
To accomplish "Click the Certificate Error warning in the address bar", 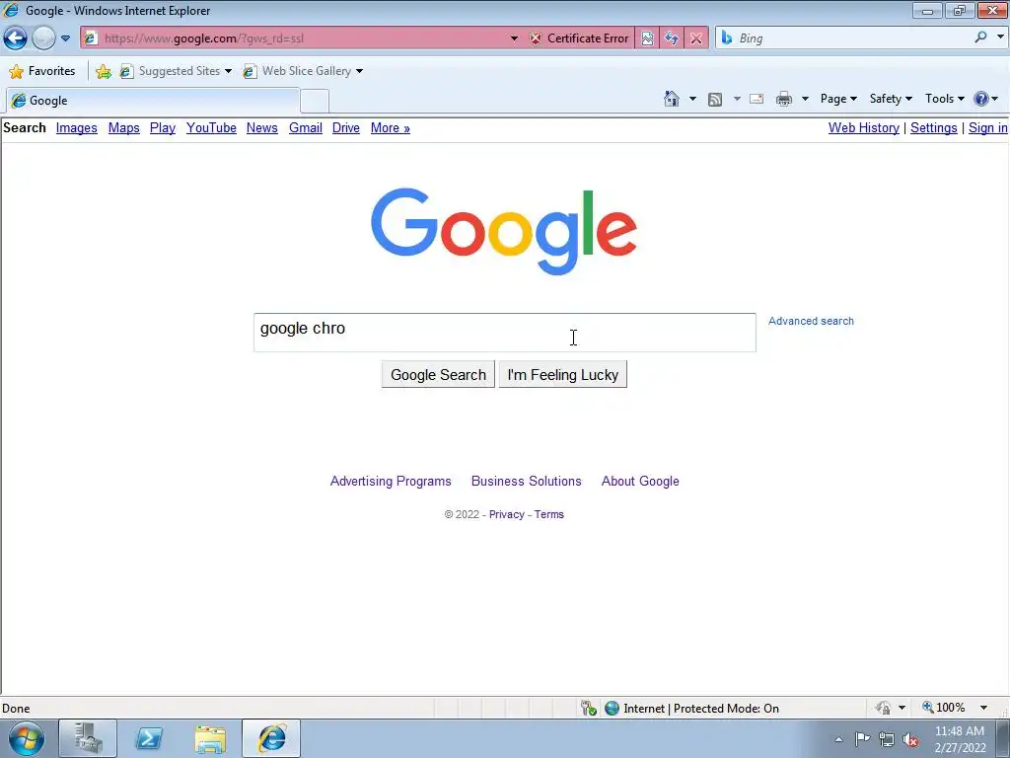I will (x=578, y=38).
